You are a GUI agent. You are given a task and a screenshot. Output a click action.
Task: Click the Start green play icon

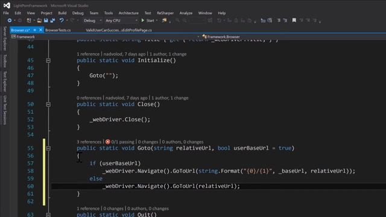point(143,20)
